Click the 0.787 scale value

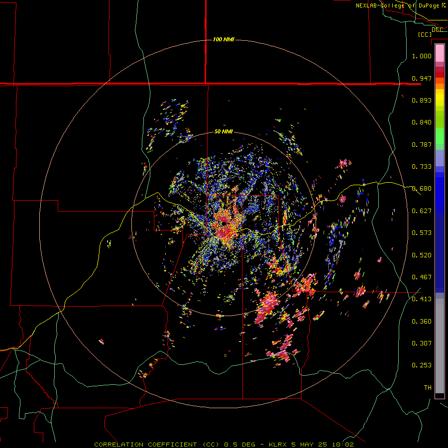(422, 144)
